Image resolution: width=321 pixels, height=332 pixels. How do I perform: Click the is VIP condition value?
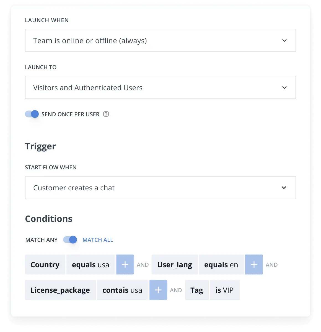(x=224, y=290)
